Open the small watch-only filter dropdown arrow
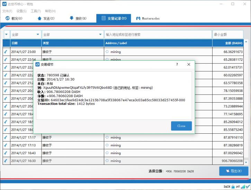 coord(7,34)
